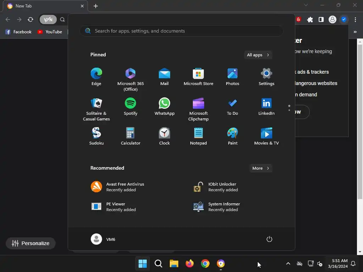This screenshot has width=363, height=272.
Task: Open Settings from the Start menu
Action: [267, 77]
